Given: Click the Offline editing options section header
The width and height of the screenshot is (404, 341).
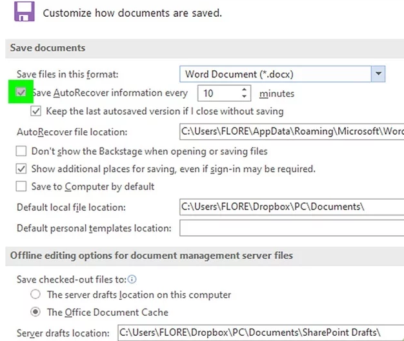Looking at the screenshot, I should pos(205,256).
